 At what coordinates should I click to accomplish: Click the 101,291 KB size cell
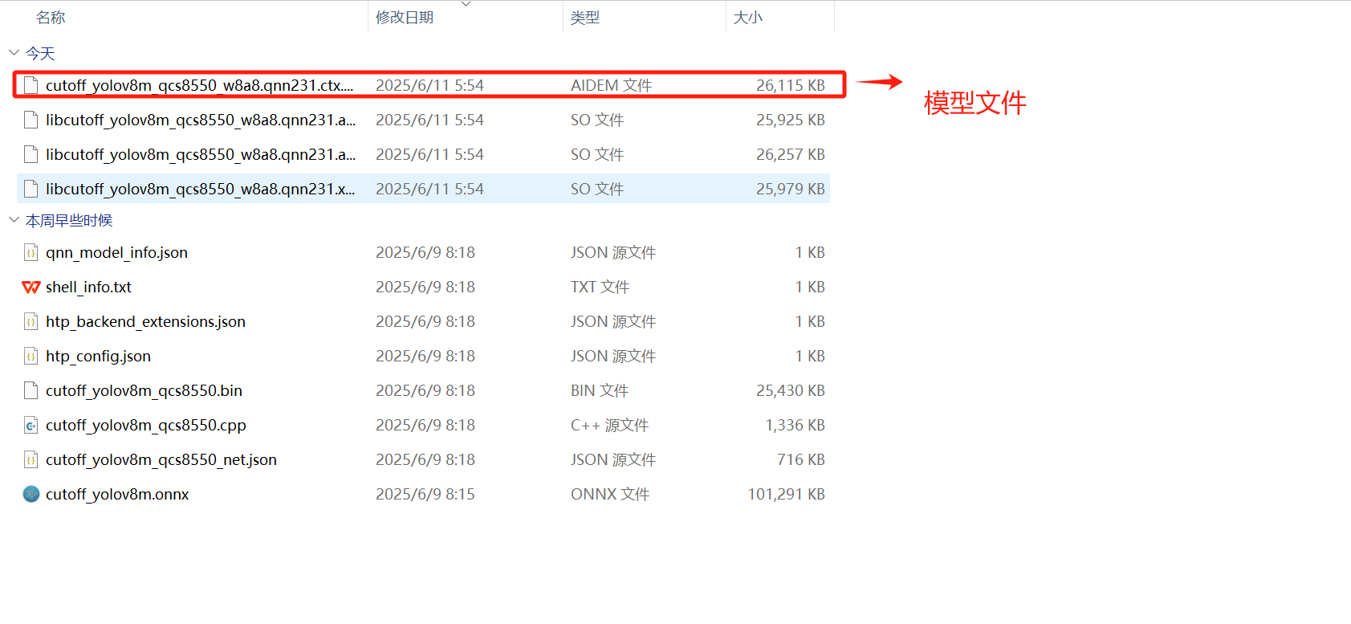pos(787,494)
